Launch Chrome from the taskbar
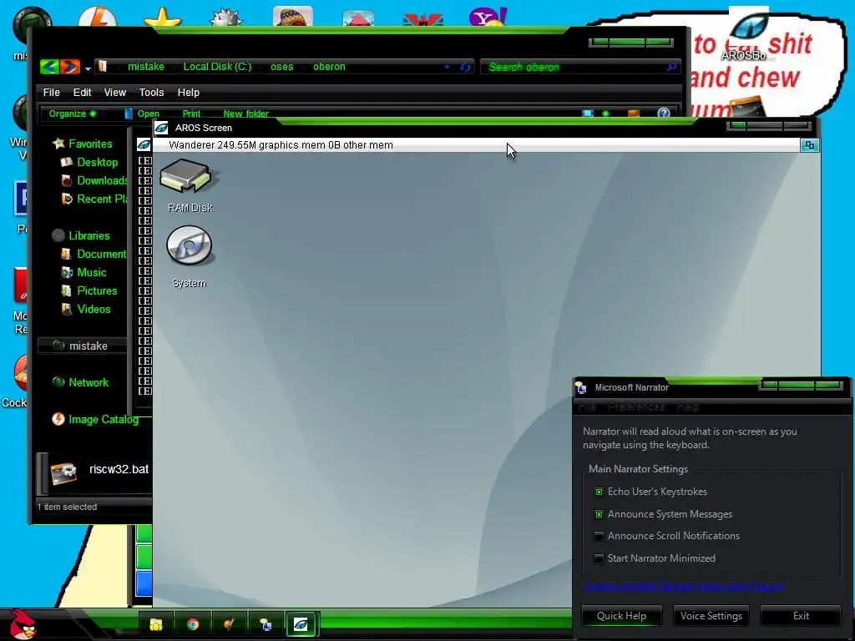 [x=193, y=624]
